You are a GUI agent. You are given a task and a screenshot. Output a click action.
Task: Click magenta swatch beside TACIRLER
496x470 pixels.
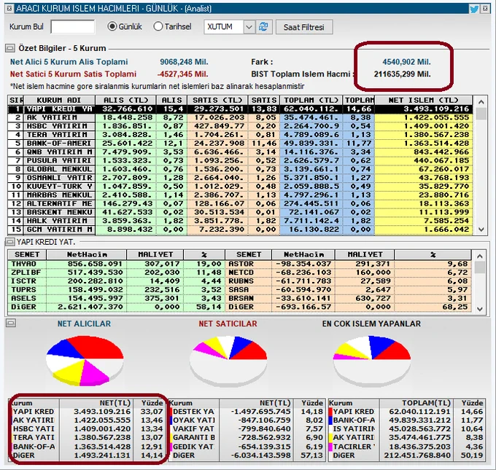click(330, 447)
